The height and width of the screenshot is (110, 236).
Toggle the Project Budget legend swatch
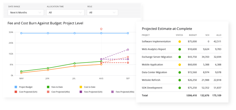16,87
